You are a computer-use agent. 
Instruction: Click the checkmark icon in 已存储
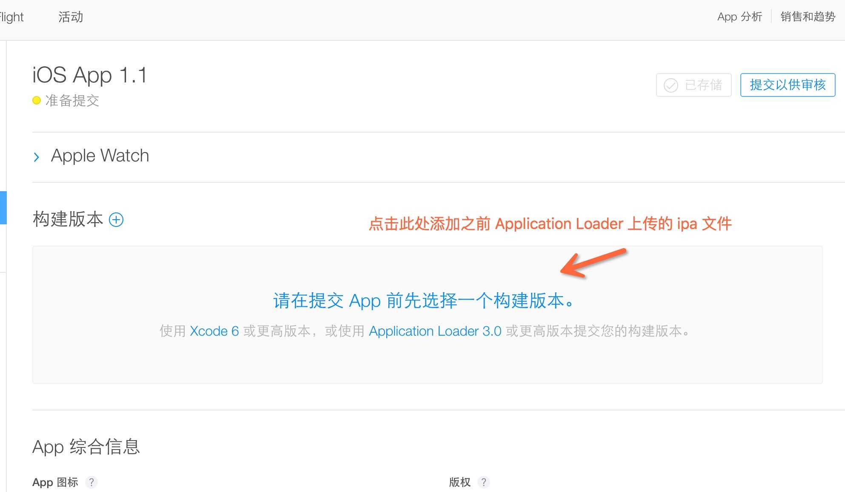pyautogui.click(x=671, y=85)
